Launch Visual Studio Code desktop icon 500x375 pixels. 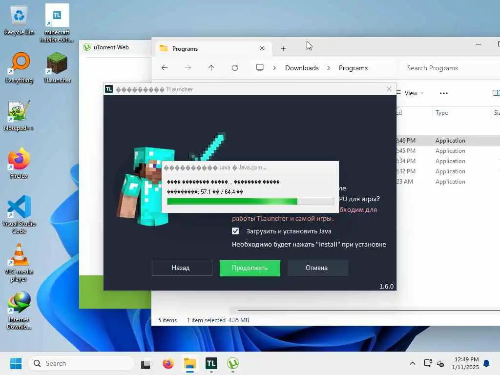click(x=19, y=214)
